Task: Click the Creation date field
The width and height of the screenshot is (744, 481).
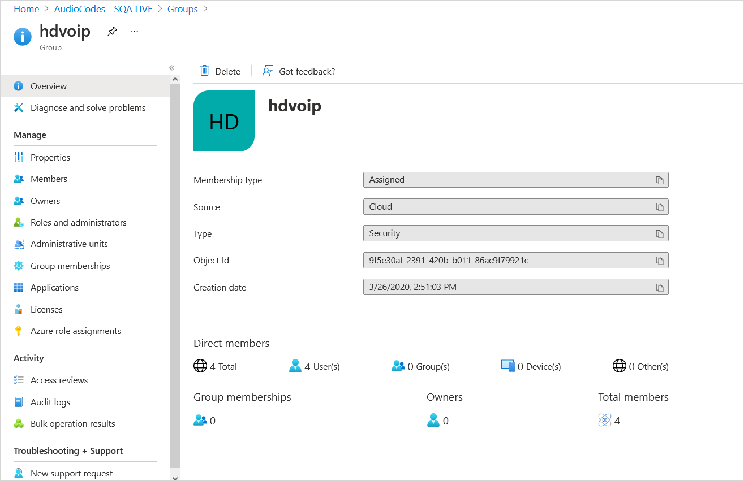Action: tap(516, 287)
